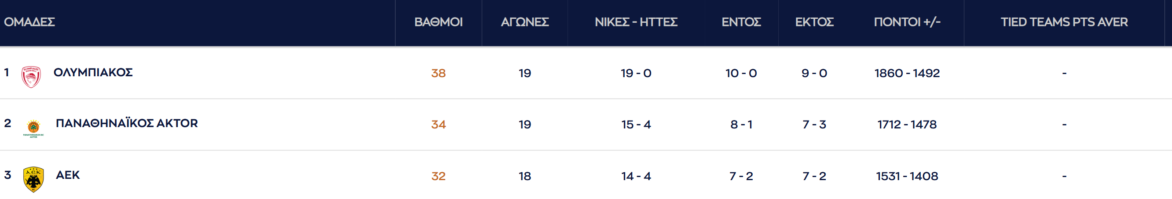Open the ΑΕΚ team name link
This screenshot has width=1172, height=199.
pos(67,175)
